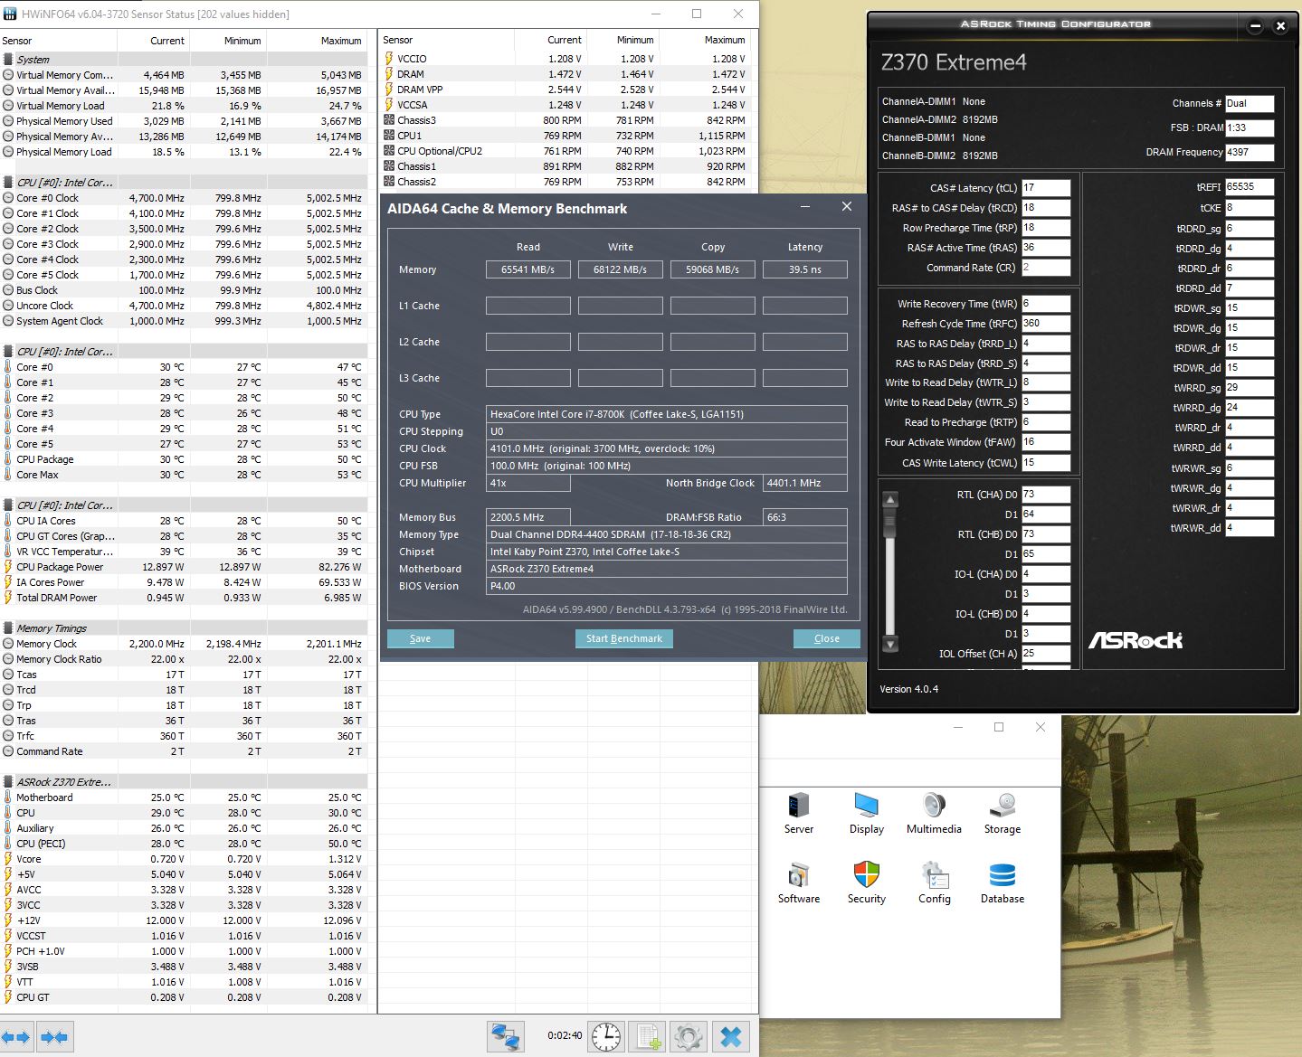Screen dimensions: 1302x1057
Task: Click HWiNFO logging sheet with plus icon
Action: (x=648, y=1036)
